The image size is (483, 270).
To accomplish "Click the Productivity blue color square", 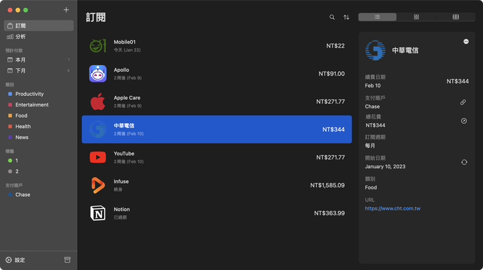I will point(10,94).
